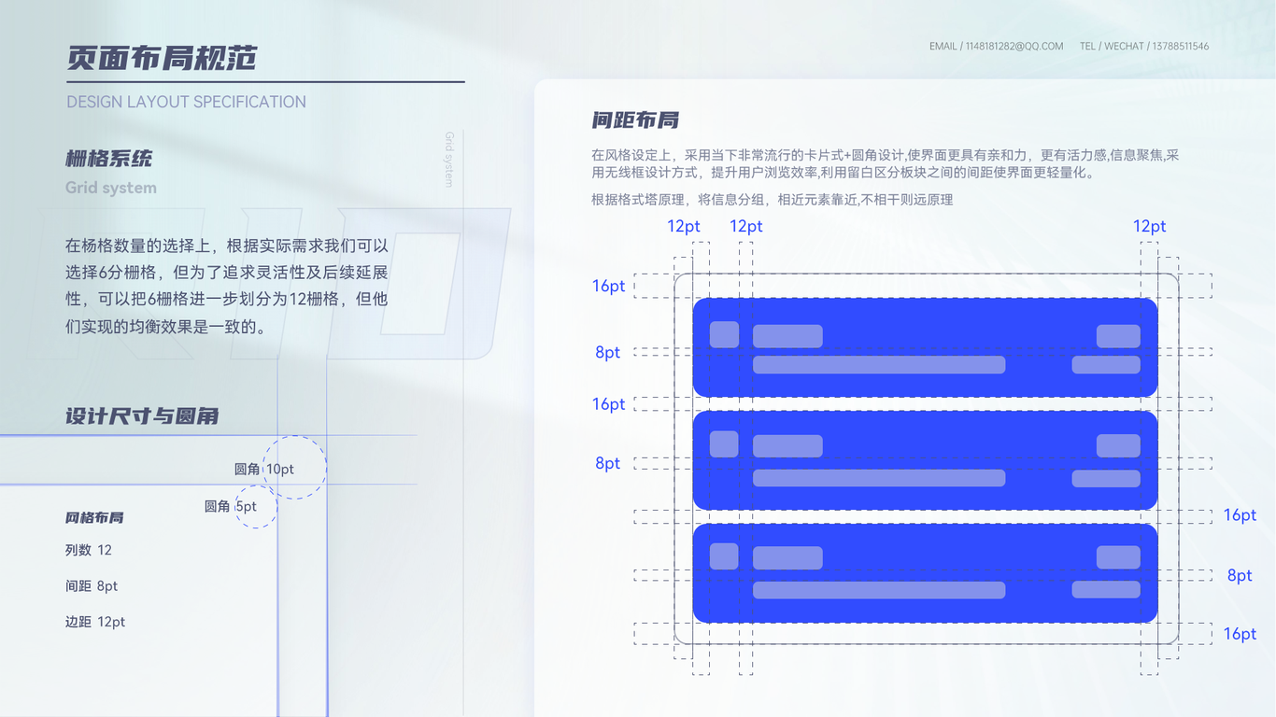Click the 圆角 10pt label
Viewport: 1276px width, 717px height.
pyautogui.click(x=264, y=469)
